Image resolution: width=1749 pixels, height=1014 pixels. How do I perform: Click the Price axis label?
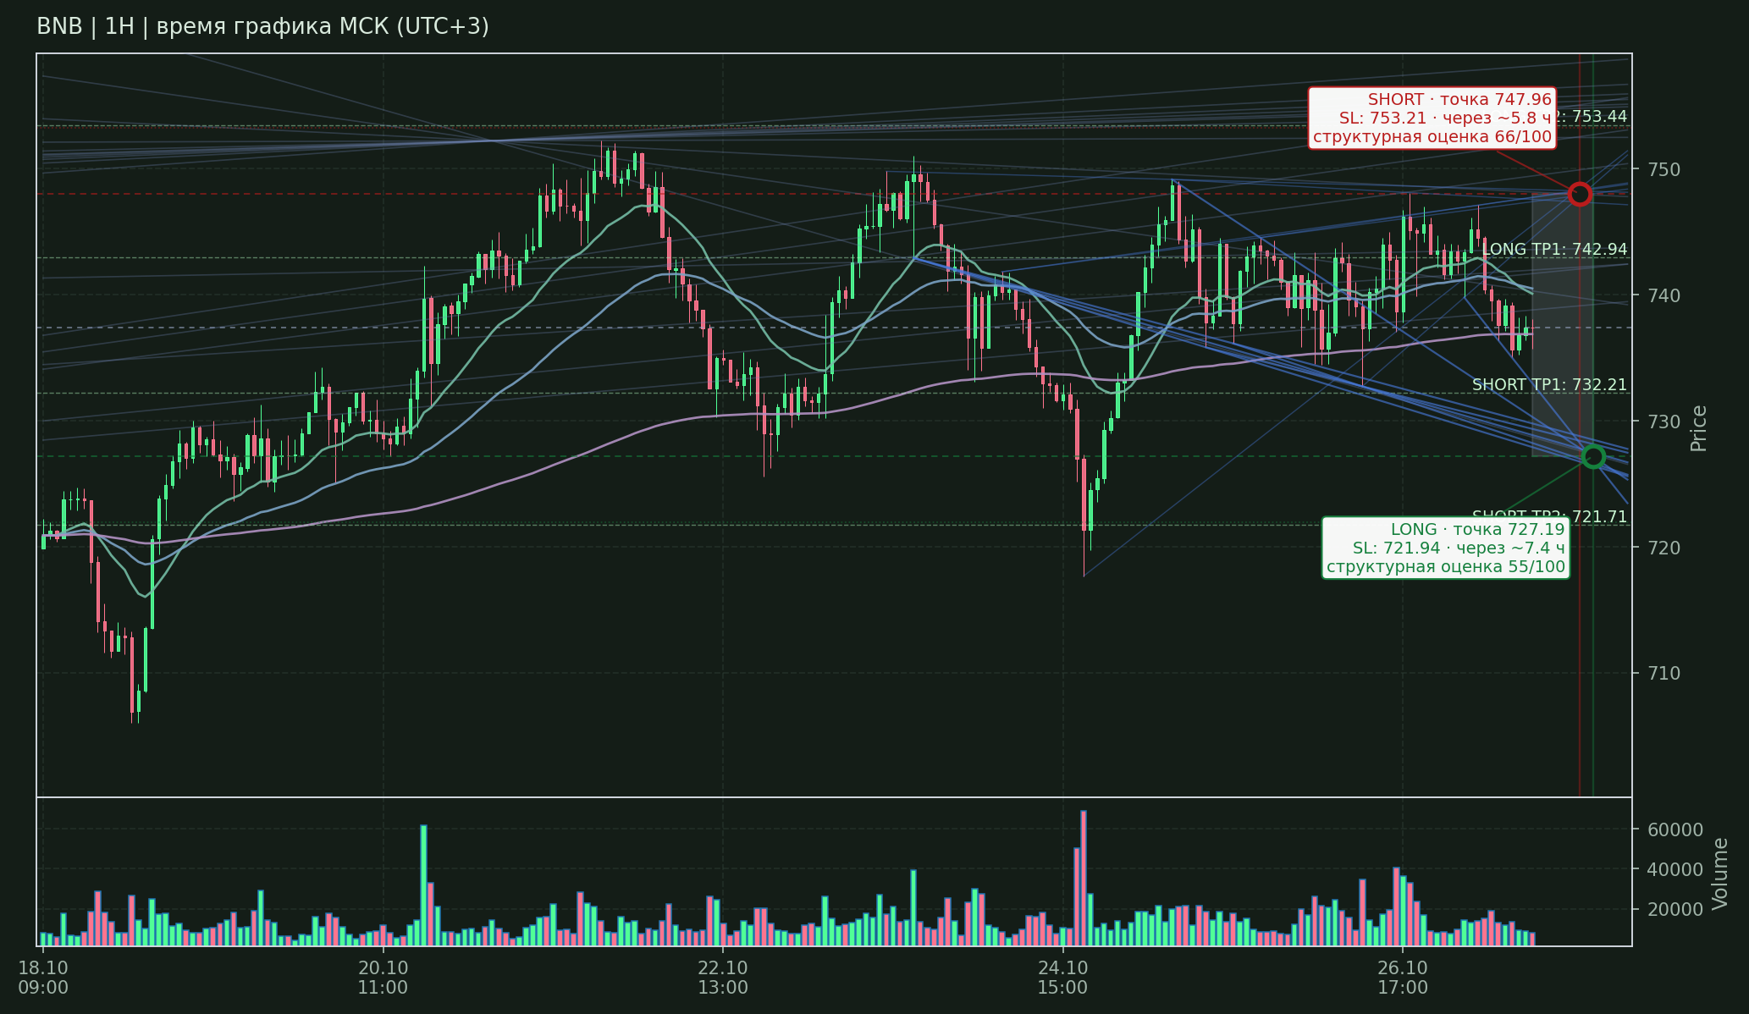coord(1698,428)
